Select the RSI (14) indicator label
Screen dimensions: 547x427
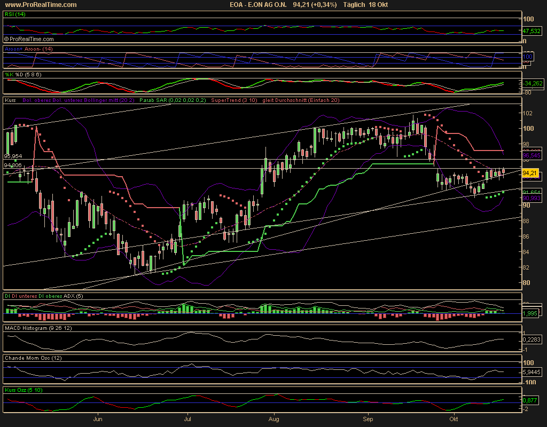pyautogui.click(x=15, y=14)
